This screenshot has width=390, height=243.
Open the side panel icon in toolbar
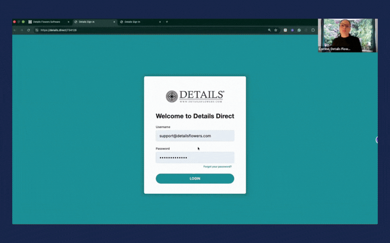[x=313, y=30]
